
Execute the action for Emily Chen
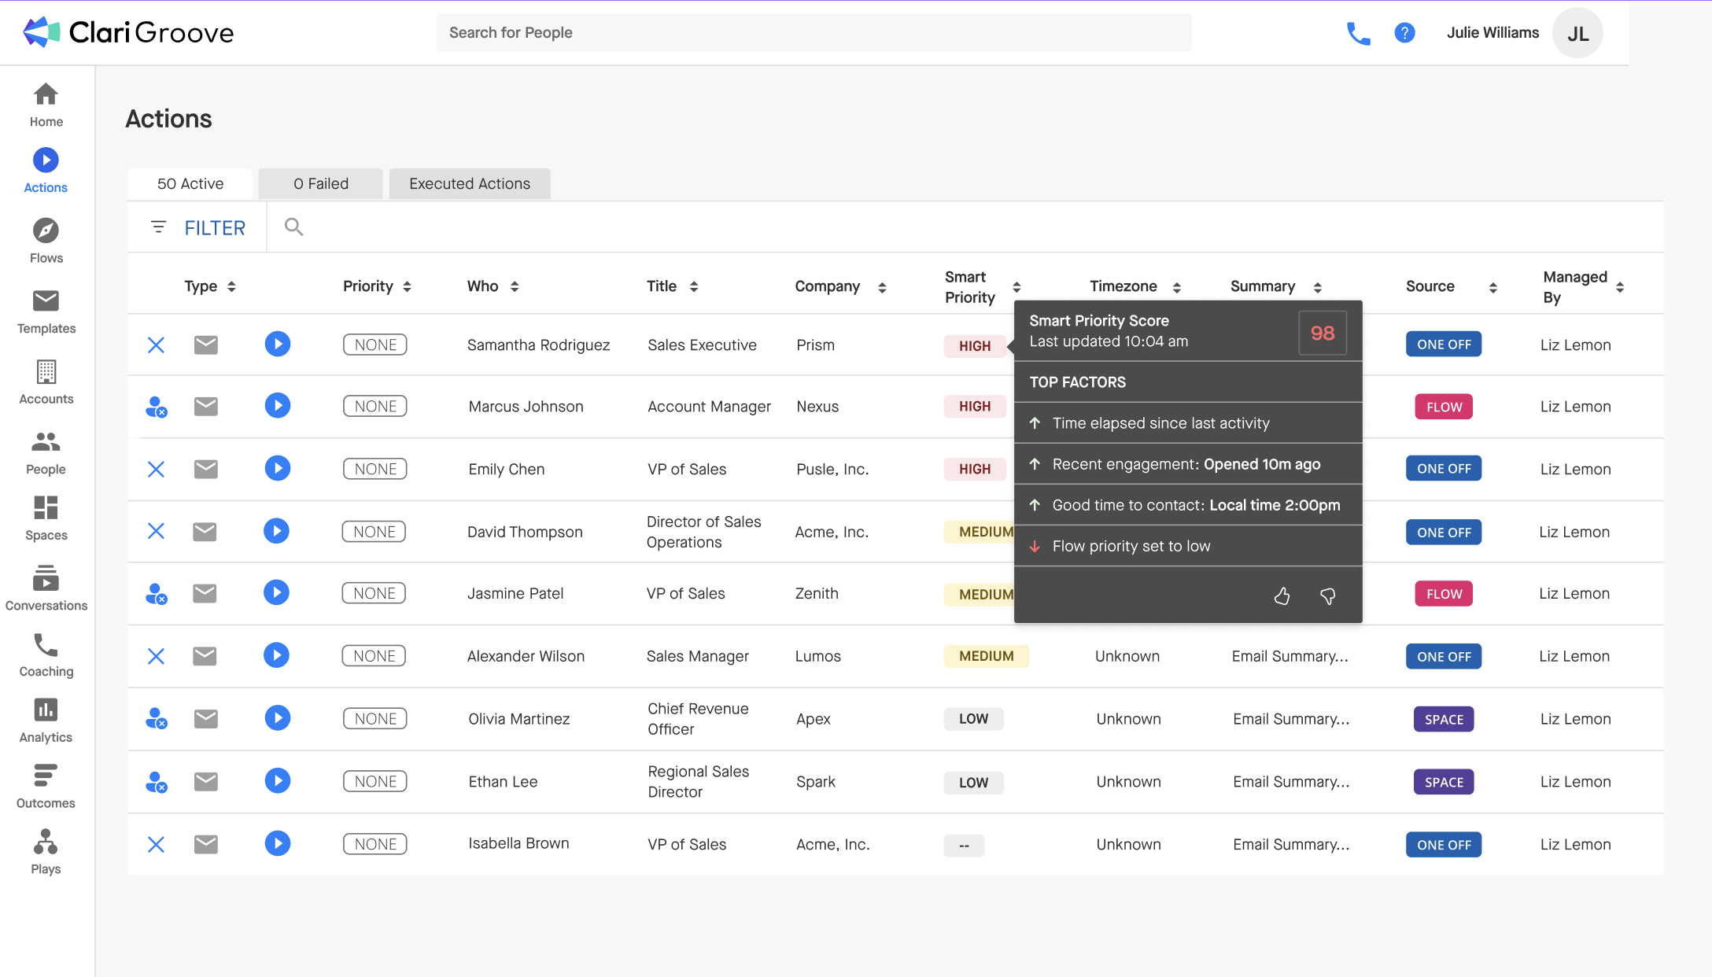click(277, 469)
